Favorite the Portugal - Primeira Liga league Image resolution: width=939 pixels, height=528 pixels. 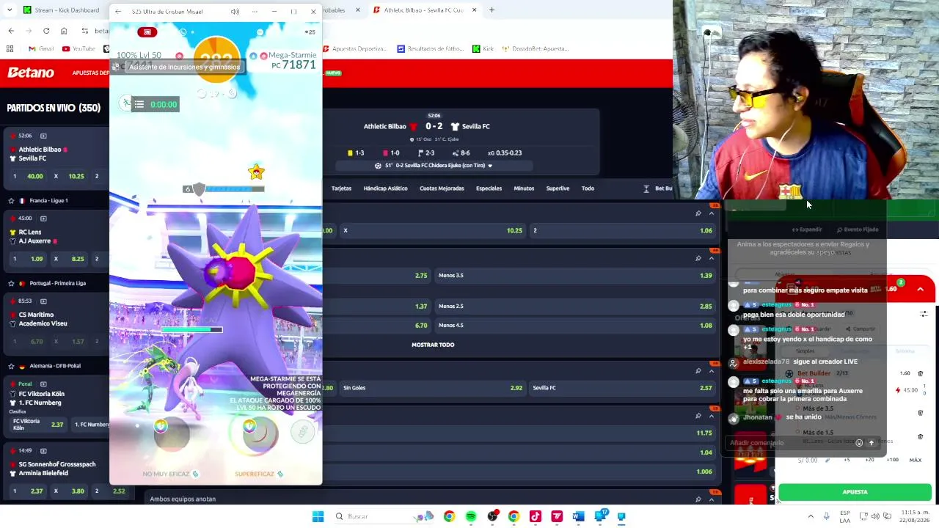pyautogui.click(x=11, y=283)
